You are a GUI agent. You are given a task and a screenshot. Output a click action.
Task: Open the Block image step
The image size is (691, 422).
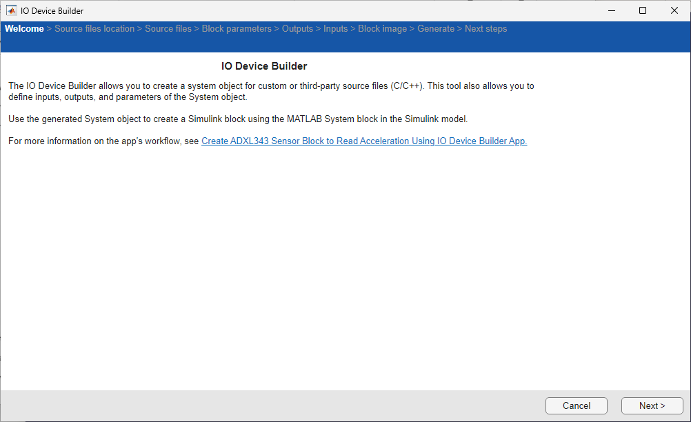[382, 28]
